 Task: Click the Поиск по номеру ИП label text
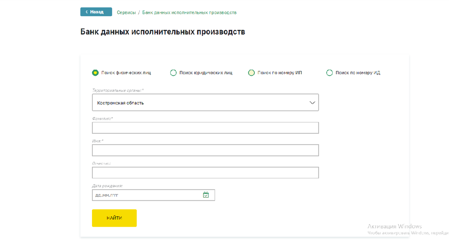pyautogui.click(x=280, y=73)
